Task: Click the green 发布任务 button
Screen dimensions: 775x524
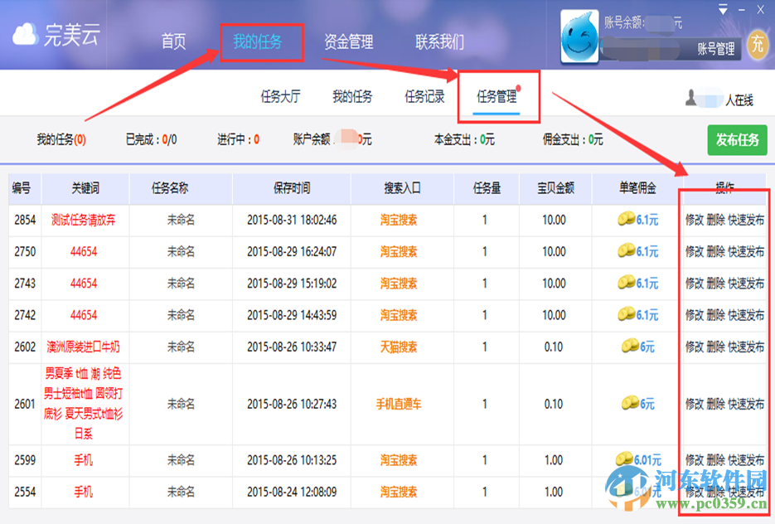Action: tap(736, 140)
